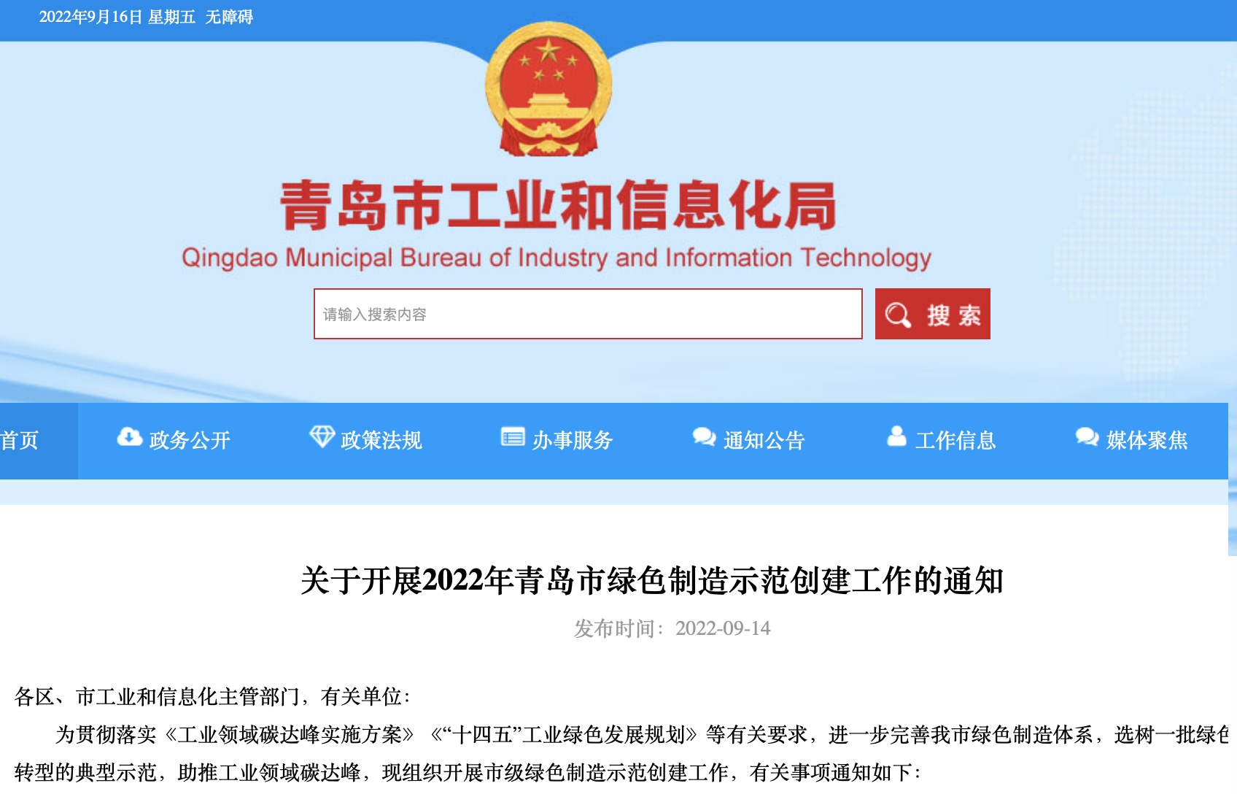1237x794 pixels.
Task: Click the list icon beside 办事服务
Action: click(x=513, y=437)
